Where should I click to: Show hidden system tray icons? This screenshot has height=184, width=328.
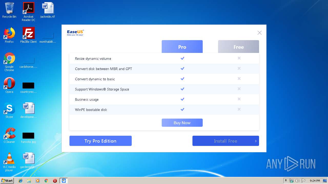286,181
